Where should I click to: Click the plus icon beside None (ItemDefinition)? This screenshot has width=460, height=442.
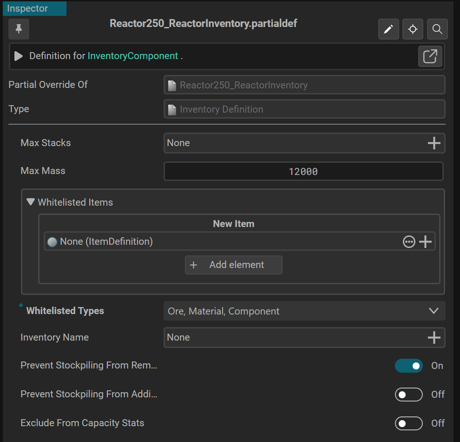coord(426,241)
